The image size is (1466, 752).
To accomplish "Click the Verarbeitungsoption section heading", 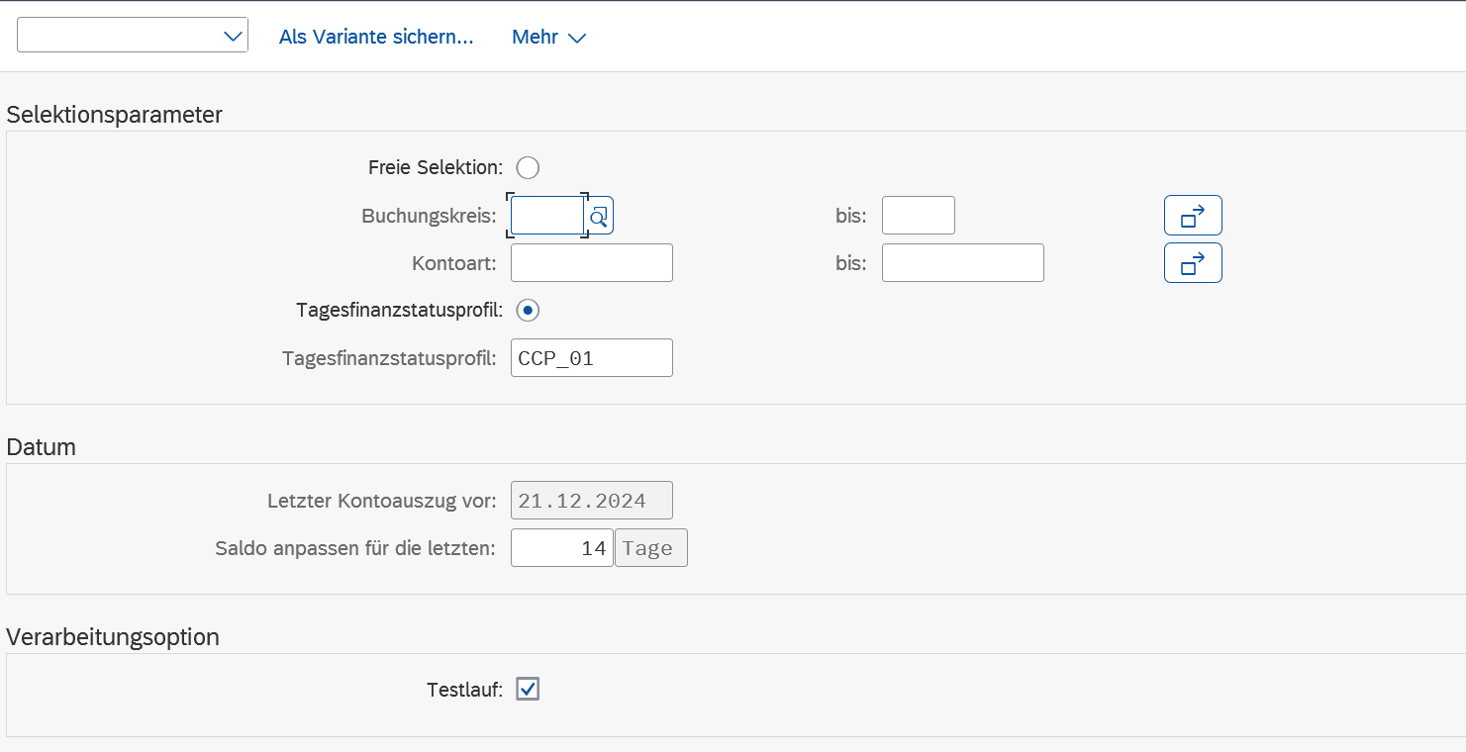I will (113, 637).
